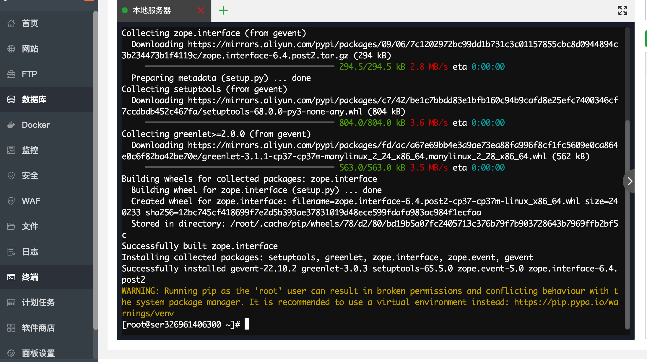Select the 本地服务器 terminal tab

coord(152,10)
